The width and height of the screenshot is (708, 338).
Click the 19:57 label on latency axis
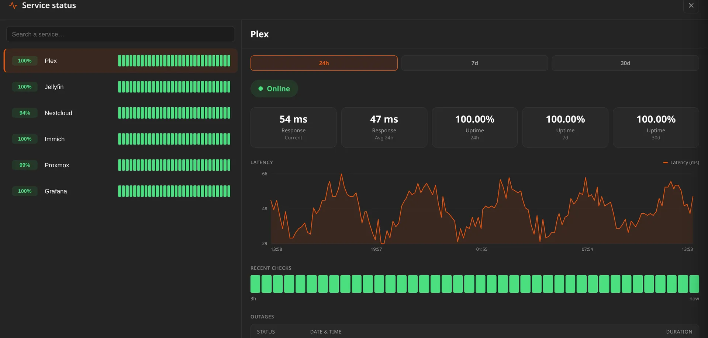[376, 250]
